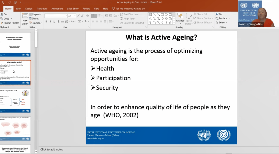The height and width of the screenshot is (154, 279).
Task: Pick the Oval shape in the shapes gallery
Action: point(166,14)
